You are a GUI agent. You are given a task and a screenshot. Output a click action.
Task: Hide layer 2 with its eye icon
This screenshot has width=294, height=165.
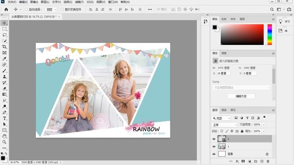coord(214,139)
